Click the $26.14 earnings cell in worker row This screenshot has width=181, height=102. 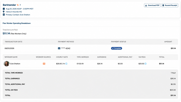(100, 64)
